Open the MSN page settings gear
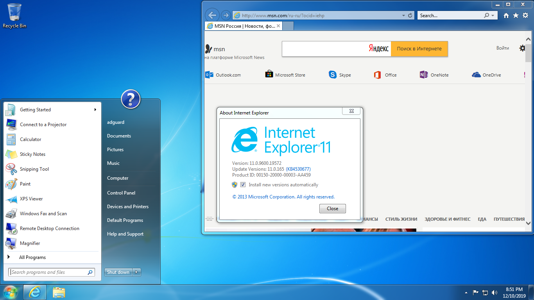This screenshot has height=300, width=534. [x=523, y=48]
